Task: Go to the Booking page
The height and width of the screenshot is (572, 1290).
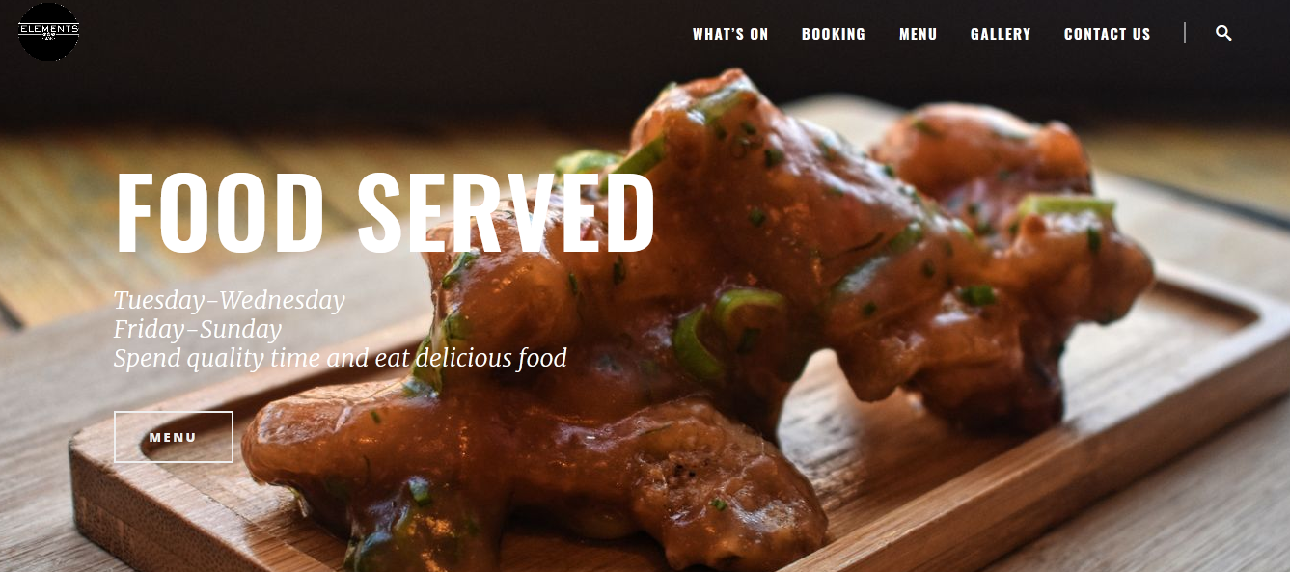Action: pos(834,34)
